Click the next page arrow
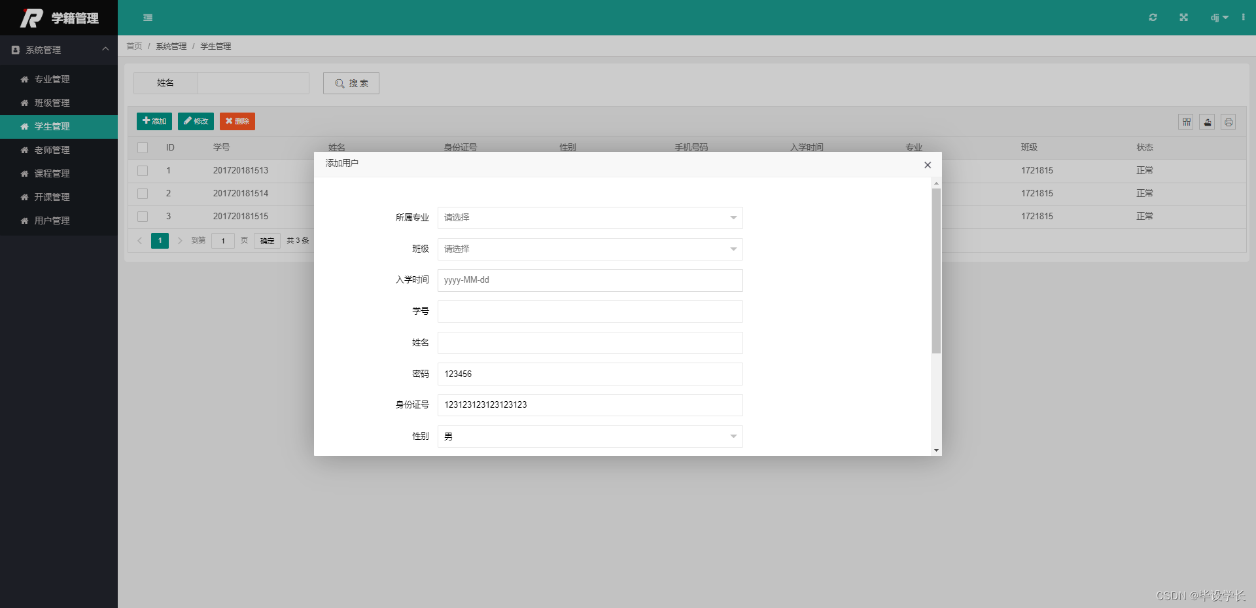1256x608 pixels. pos(180,241)
